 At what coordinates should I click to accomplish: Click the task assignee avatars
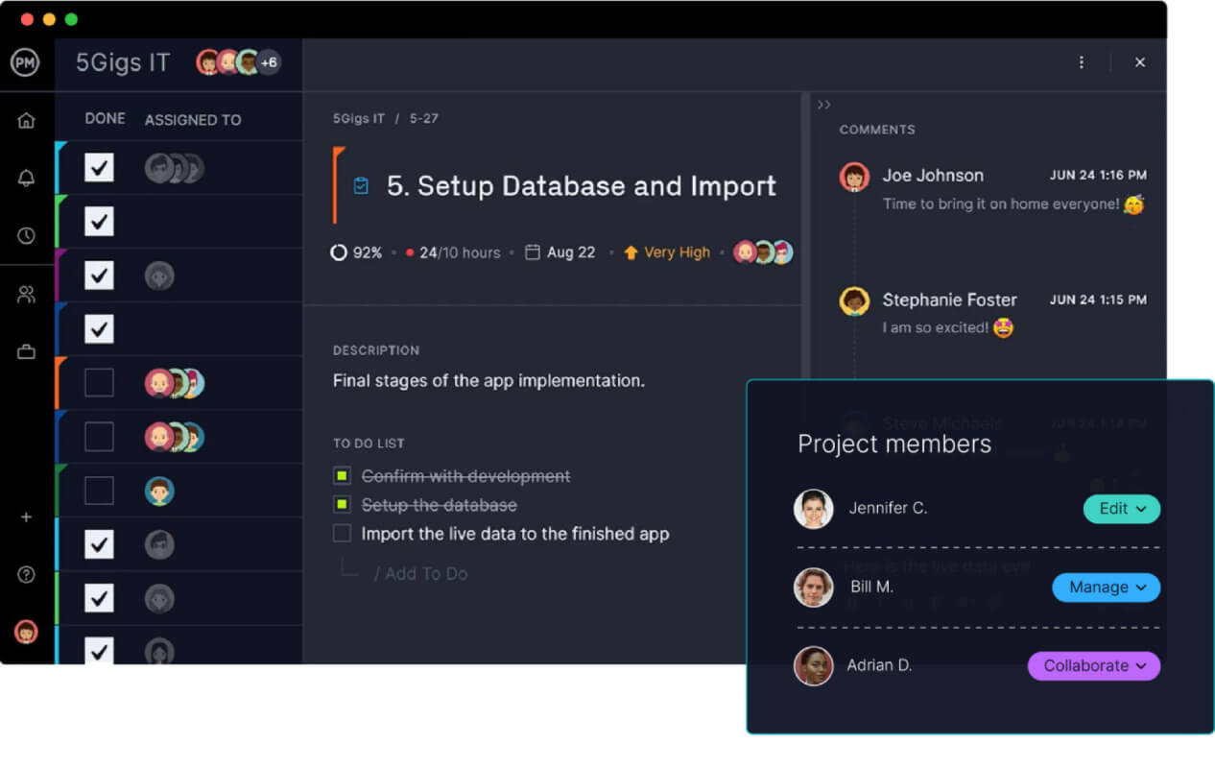[x=763, y=252]
